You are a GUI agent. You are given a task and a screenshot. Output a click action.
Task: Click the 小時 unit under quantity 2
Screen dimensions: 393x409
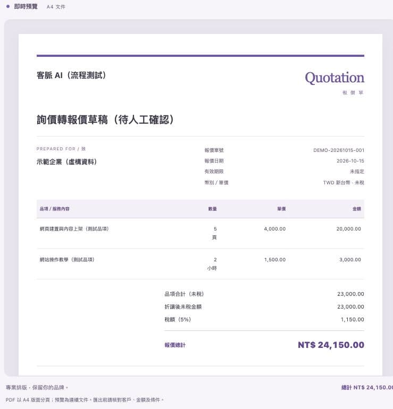click(212, 268)
